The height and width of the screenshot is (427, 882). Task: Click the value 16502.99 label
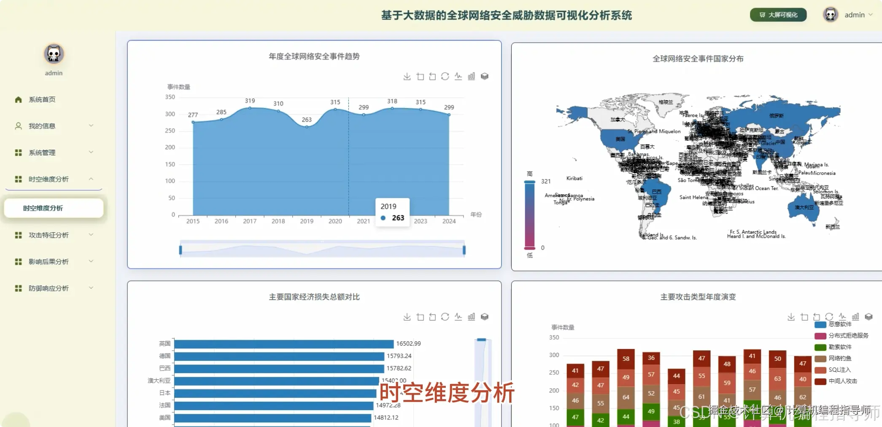[x=408, y=344]
